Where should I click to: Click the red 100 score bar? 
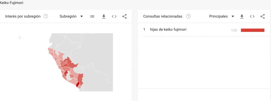click(x=252, y=30)
